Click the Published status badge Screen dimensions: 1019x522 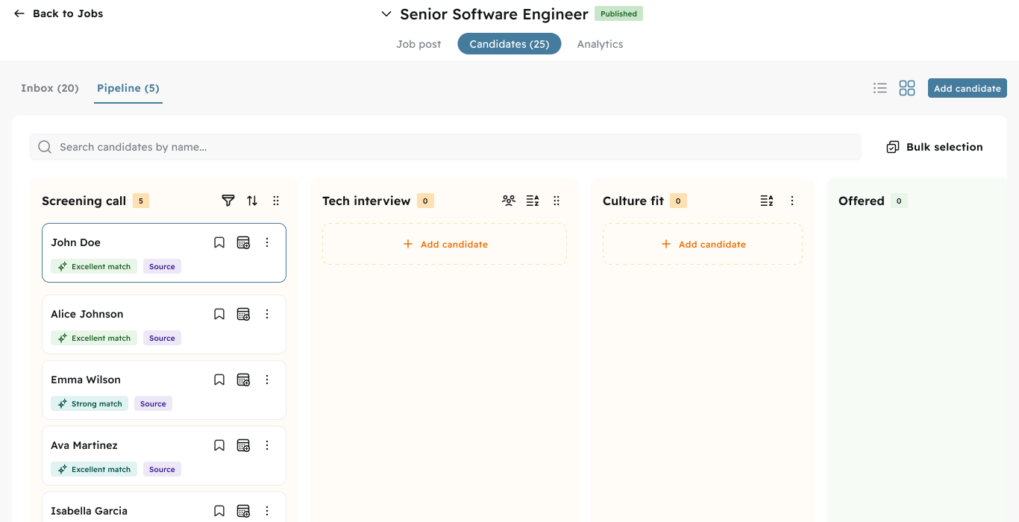[x=618, y=13]
